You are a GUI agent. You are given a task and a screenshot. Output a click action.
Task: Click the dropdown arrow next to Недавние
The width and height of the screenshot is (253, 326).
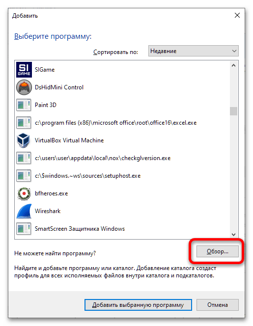click(x=234, y=51)
